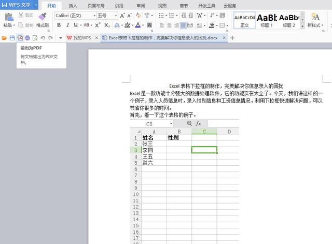Click the Cut (剪切) scissors icon
Viewport: 332px width, 244px height.
21,15
